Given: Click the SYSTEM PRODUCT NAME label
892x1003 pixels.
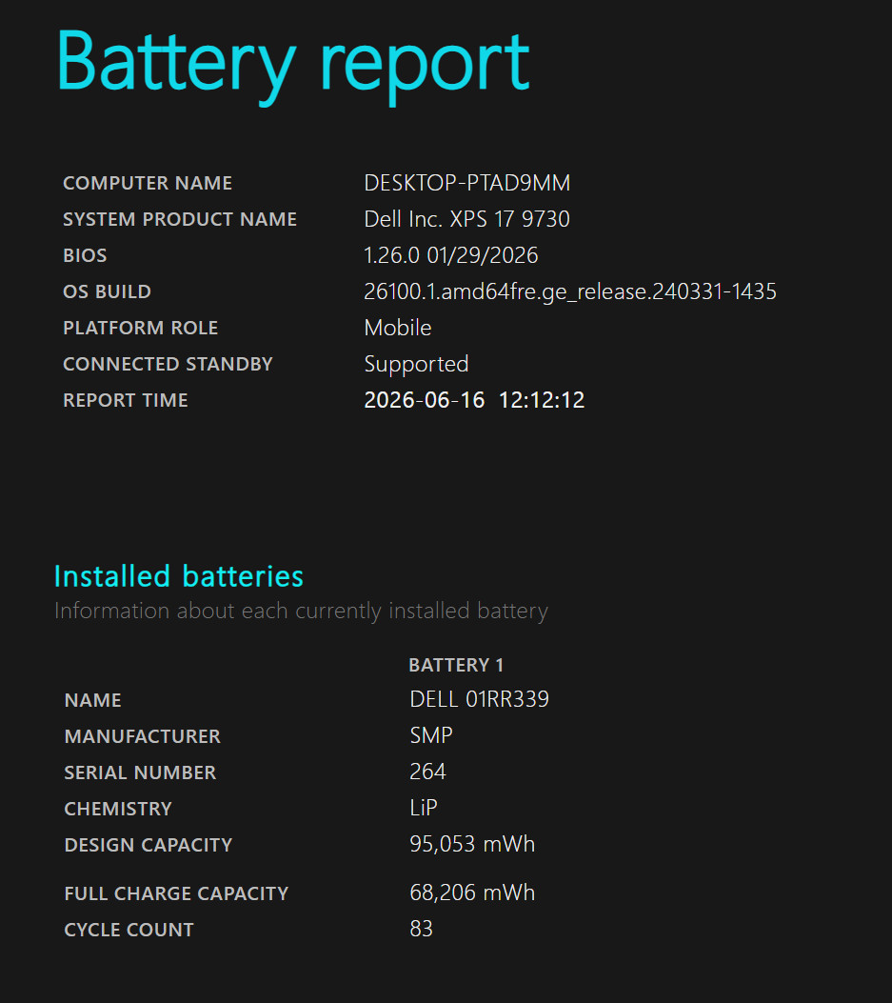Looking at the screenshot, I should tap(180, 219).
